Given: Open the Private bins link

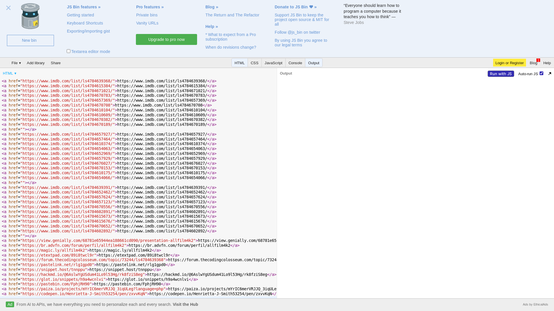Looking at the screenshot, I should pos(147,15).
